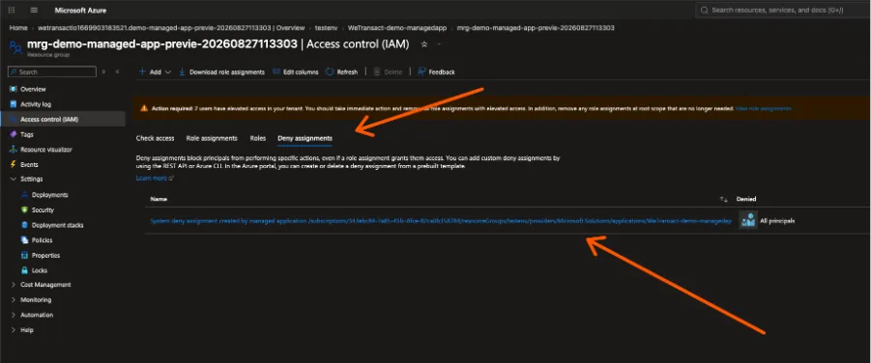This screenshot has height=363, width=871.
Task: Click the Security shield icon
Action: click(24, 209)
